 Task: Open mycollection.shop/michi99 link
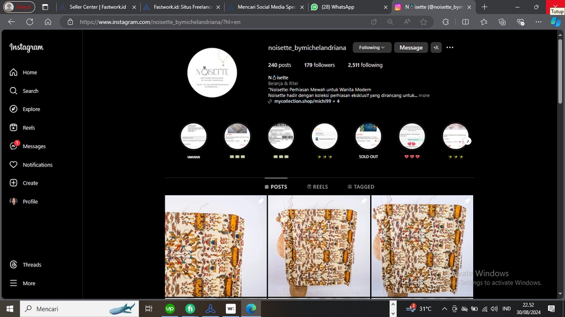click(306, 101)
